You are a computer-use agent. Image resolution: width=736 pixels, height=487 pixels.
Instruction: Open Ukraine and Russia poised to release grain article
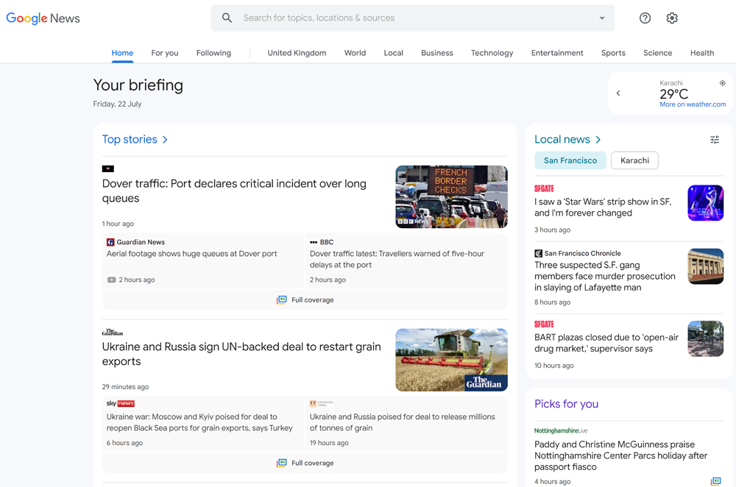403,422
